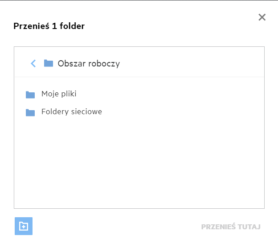Click the Obszar roboczy location heading
The image size is (278, 248).
click(x=89, y=63)
